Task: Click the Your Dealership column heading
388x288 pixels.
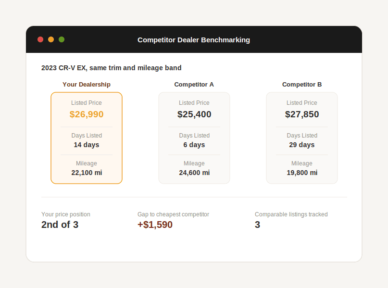Action: 87,84
